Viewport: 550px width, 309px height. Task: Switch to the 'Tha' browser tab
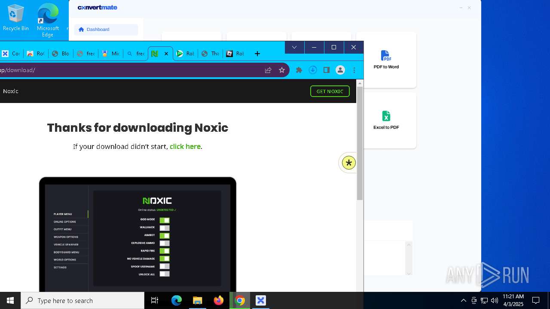[211, 54]
